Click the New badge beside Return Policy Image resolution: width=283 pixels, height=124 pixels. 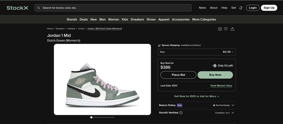coord(180,105)
